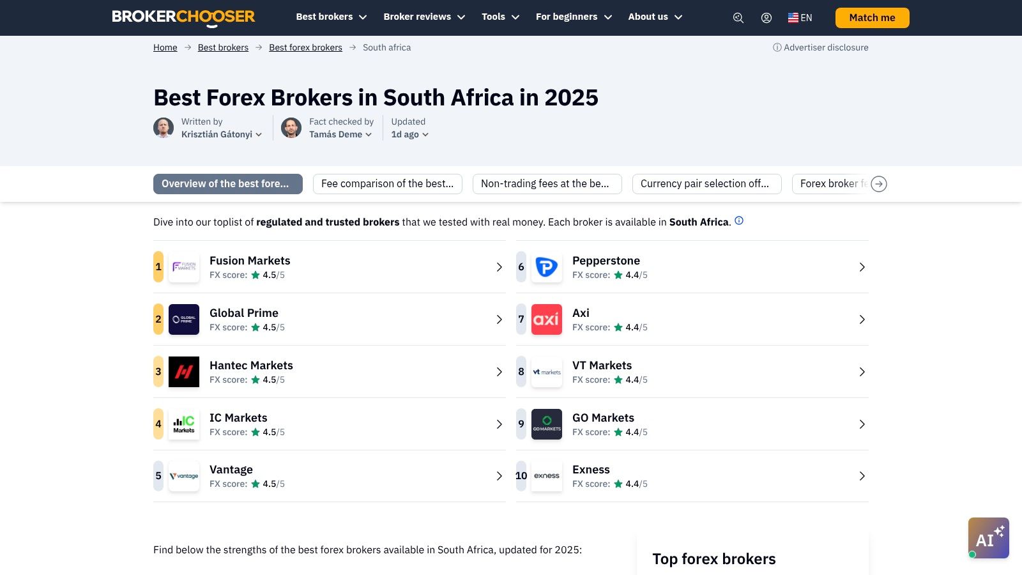Viewport: 1022px width, 575px height.
Task: Click the star rating next to IC Markets score
Action: coord(256,432)
